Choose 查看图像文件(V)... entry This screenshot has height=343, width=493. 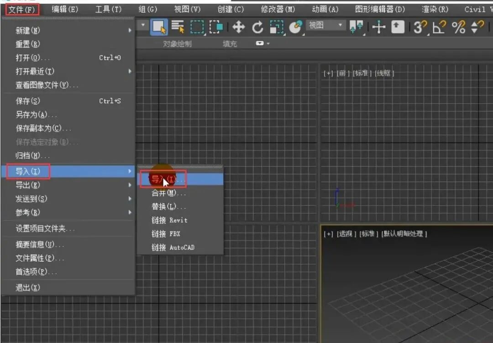pos(68,85)
